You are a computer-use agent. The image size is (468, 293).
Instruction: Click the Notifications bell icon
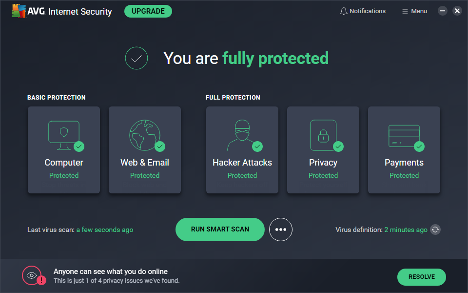[344, 11]
